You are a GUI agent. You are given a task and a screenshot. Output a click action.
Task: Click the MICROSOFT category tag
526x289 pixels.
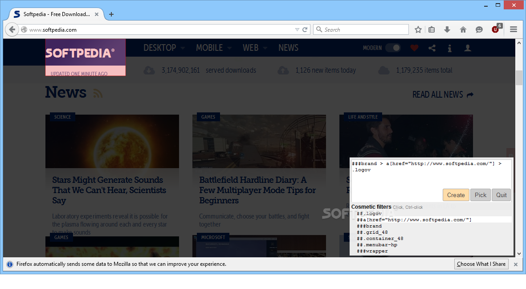click(x=213, y=237)
